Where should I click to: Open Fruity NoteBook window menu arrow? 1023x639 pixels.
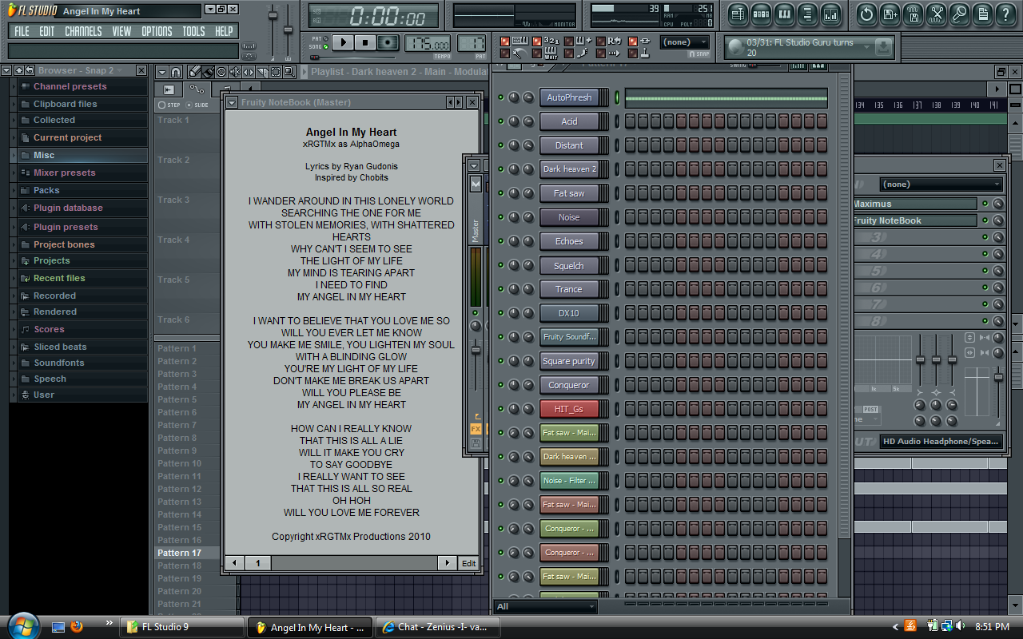232,102
